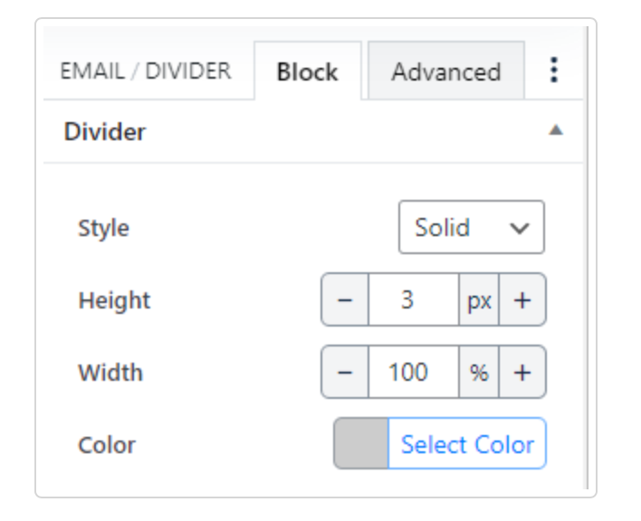Focus the Width value field showing 100
This screenshot has height=521, width=641.
(x=412, y=373)
